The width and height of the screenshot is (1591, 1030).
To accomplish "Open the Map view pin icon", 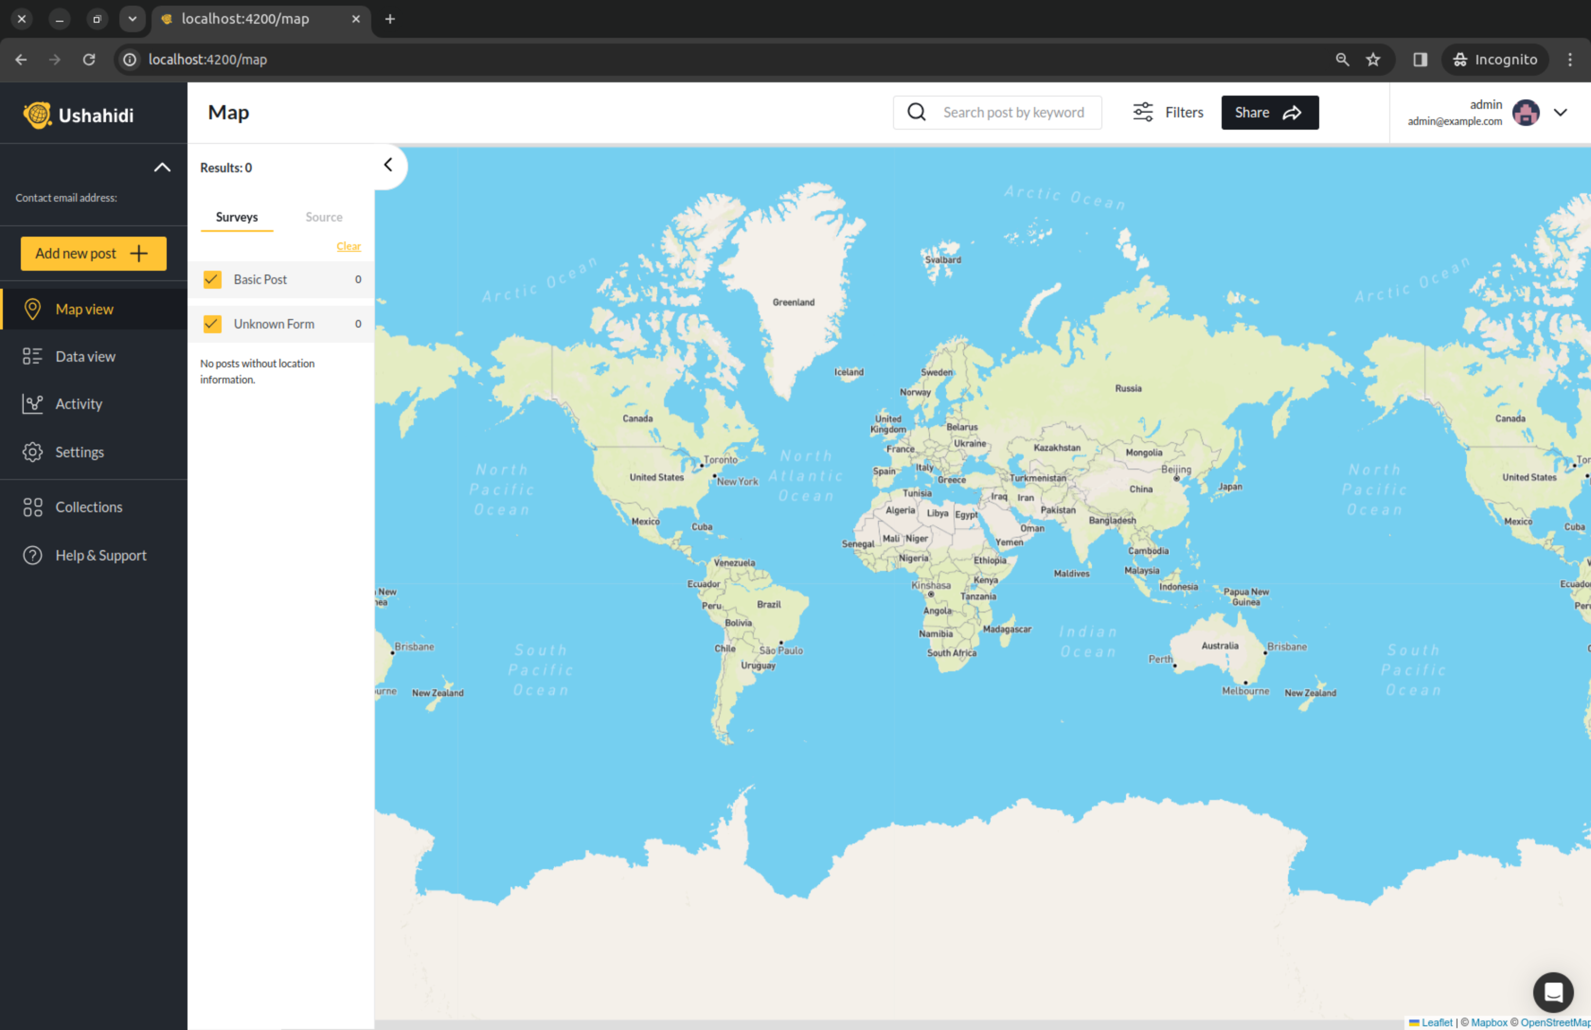I will point(32,310).
